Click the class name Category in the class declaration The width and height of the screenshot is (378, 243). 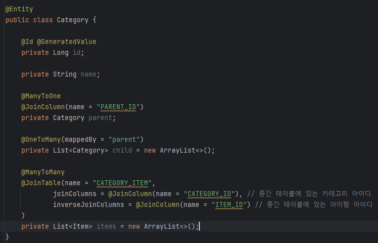[73, 20]
